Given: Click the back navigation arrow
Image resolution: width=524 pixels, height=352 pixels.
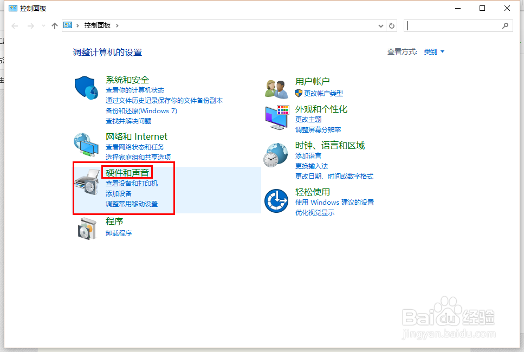Looking at the screenshot, I should (14, 25).
